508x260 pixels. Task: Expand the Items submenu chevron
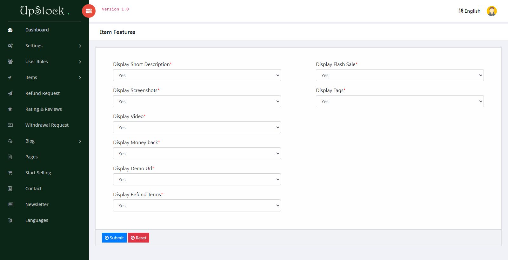pyautogui.click(x=80, y=77)
